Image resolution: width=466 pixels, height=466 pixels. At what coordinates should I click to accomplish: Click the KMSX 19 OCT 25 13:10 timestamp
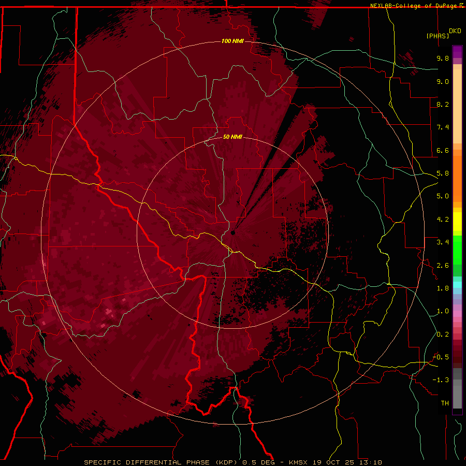tap(335, 462)
